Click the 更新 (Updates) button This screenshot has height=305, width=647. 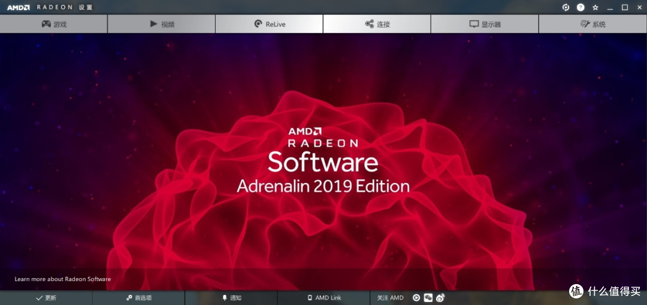[x=46, y=298]
